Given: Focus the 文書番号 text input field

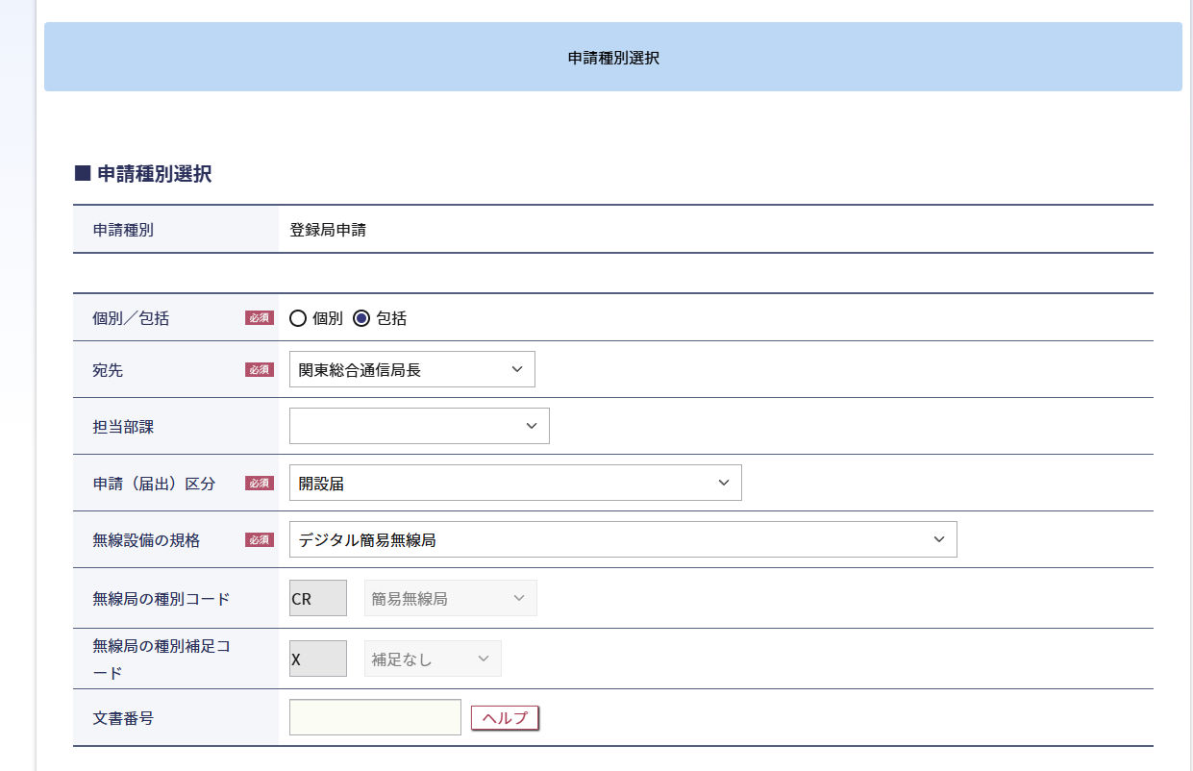Looking at the screenshot, I should coord(375,717).
